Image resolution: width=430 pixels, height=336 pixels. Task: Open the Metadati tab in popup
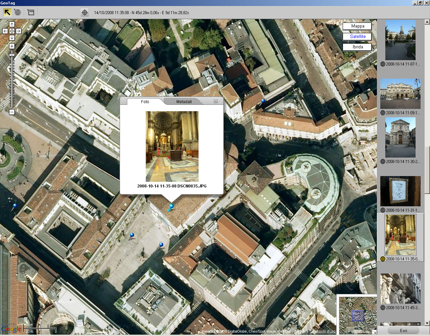point(184,101)
